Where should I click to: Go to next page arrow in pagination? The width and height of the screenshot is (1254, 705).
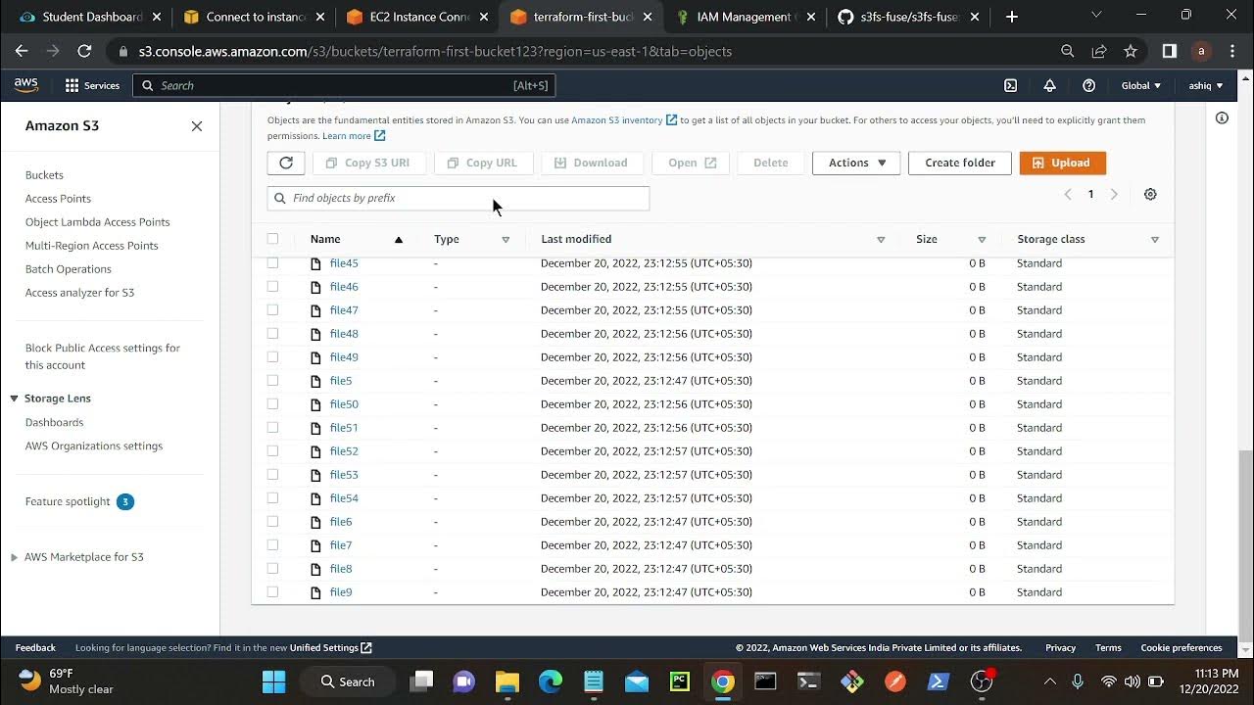(x=1114, y=194)
